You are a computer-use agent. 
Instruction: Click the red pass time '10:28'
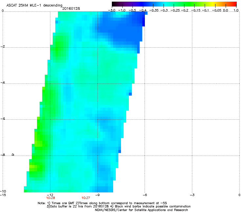pyautogui.click(x=50, y=198)
